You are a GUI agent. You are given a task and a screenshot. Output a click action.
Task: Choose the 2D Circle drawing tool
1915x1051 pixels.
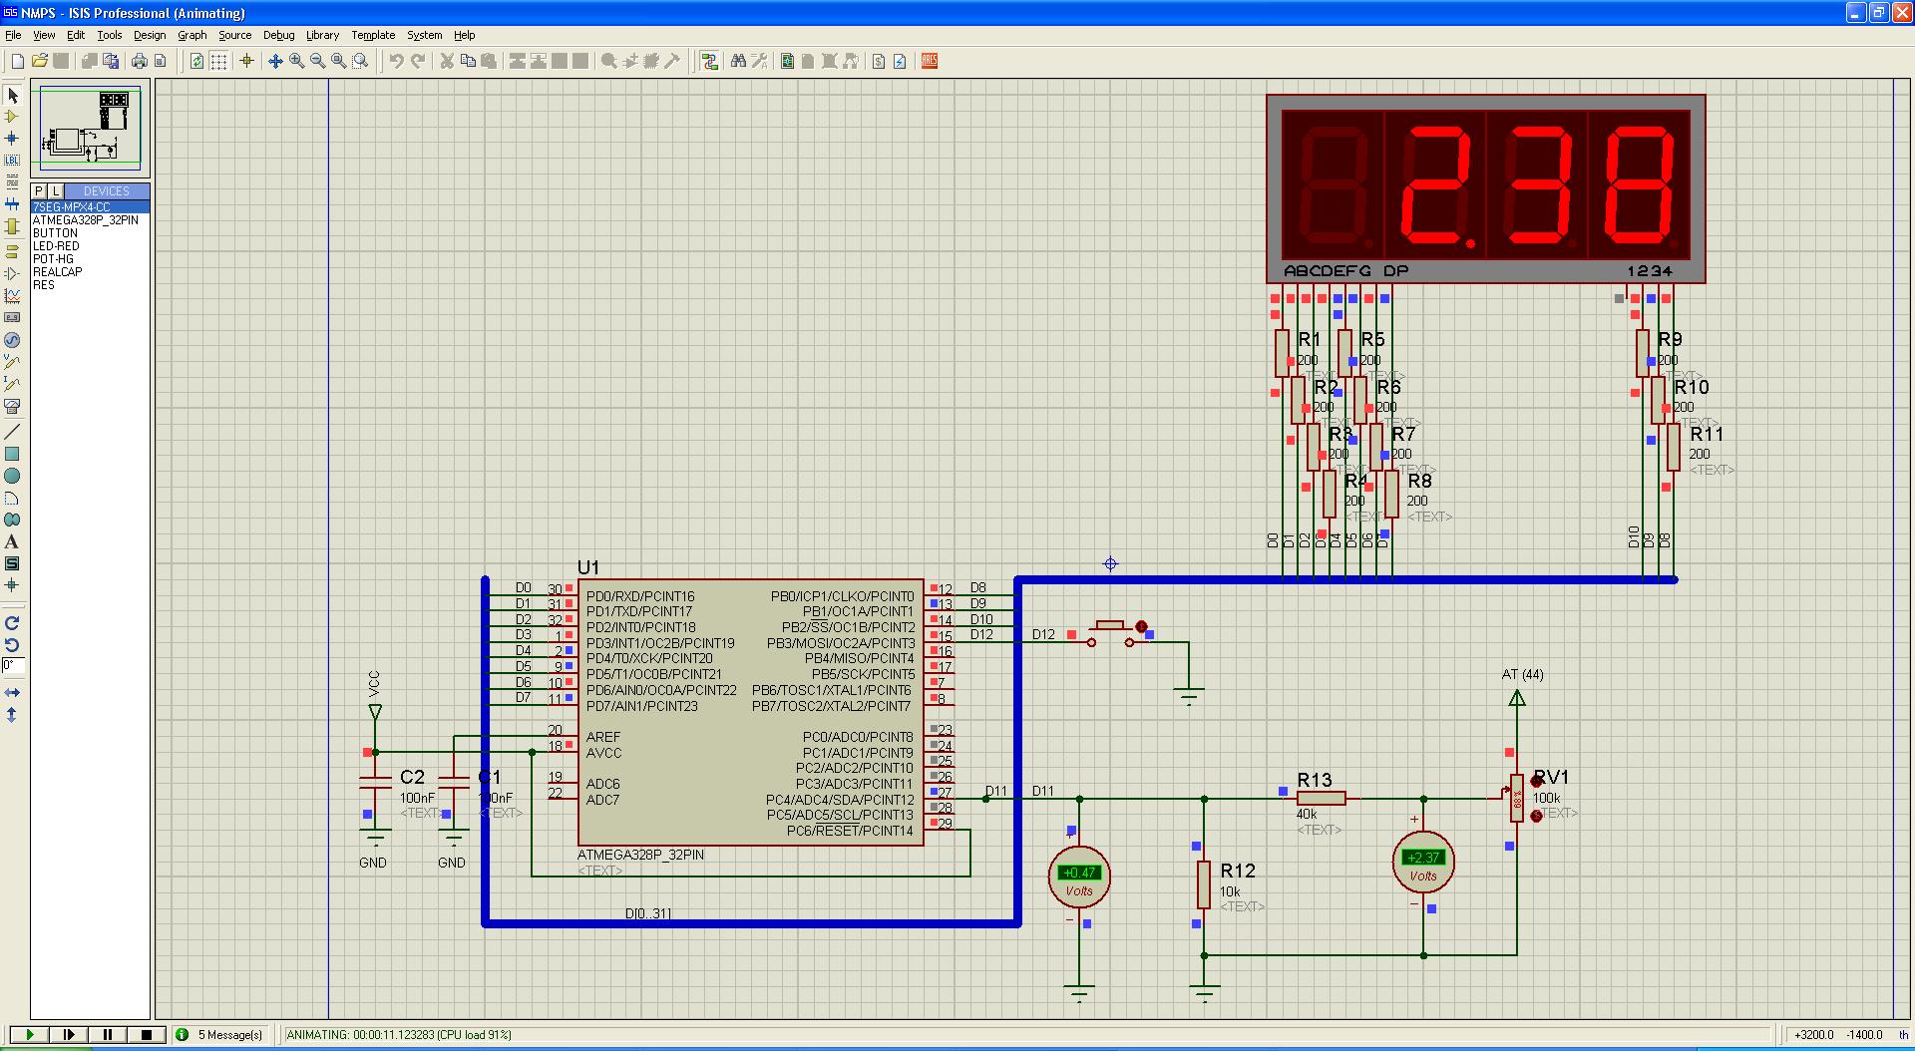[12, 477]
